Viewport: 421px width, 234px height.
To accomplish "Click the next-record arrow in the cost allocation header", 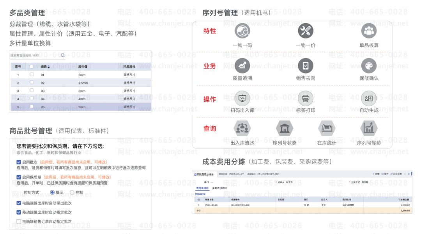I will (409, 174).
